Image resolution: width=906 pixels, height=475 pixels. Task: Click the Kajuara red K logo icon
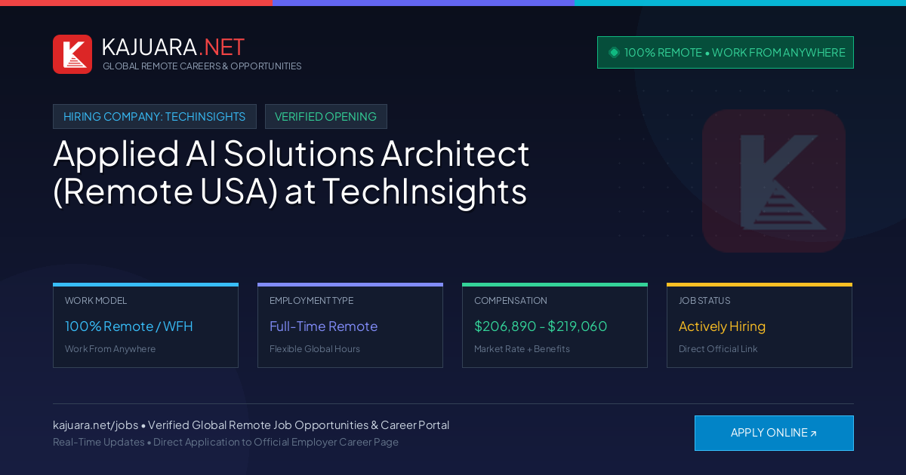(x=72, y=54)
